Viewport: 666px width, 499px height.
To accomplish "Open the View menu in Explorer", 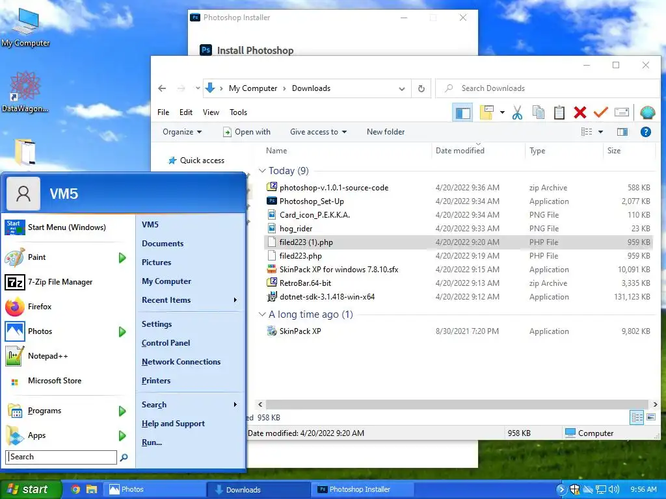I will point(211,112).
